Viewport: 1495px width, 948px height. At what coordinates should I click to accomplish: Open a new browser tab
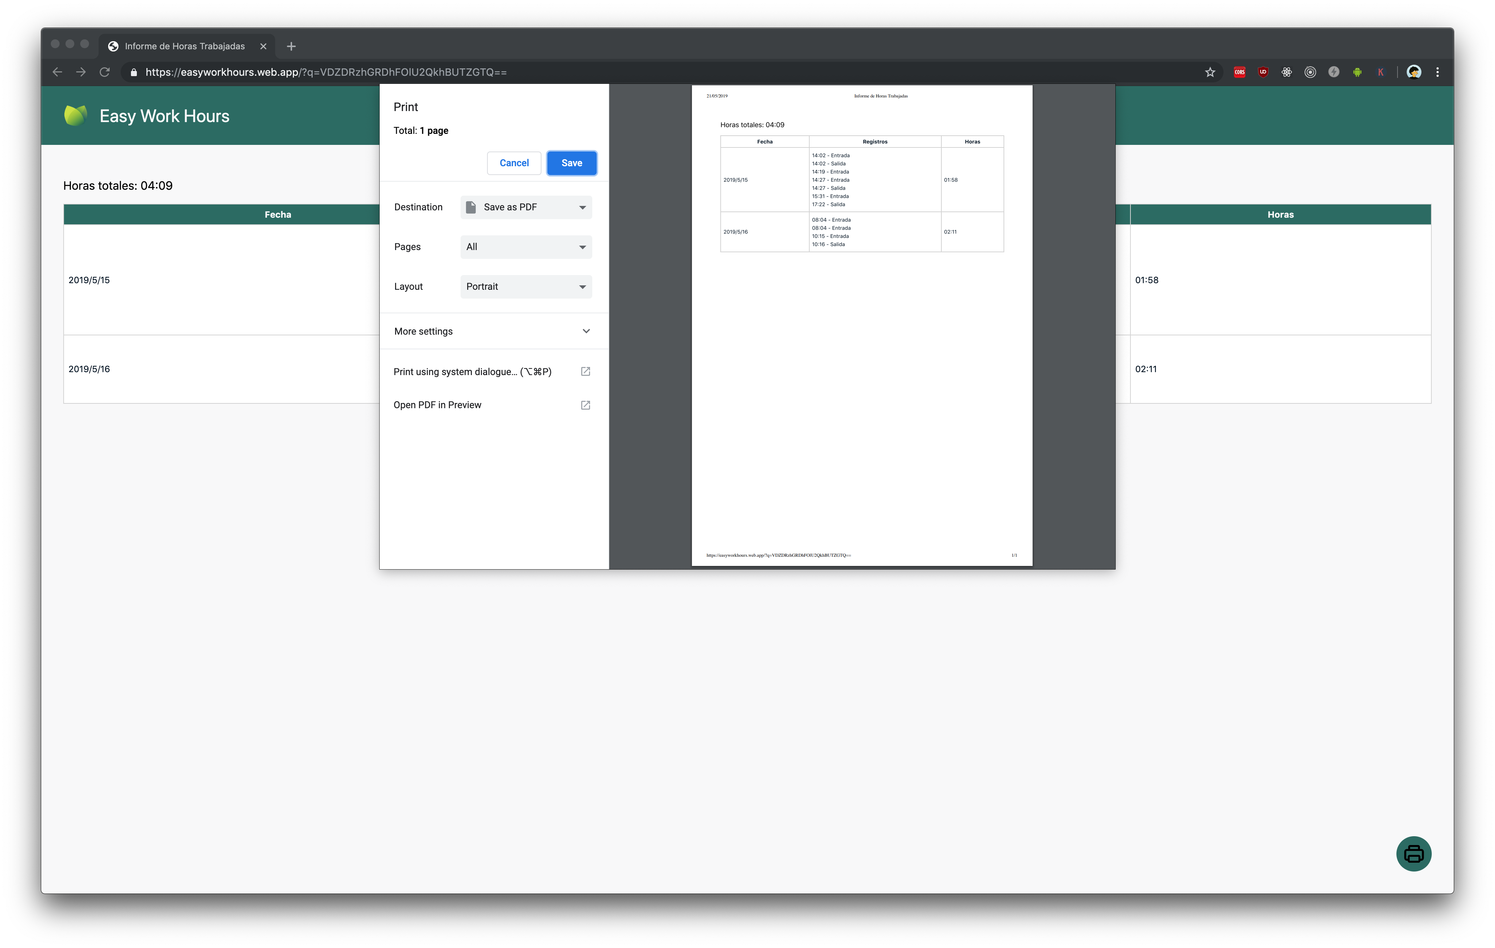(x=291, y=46)
